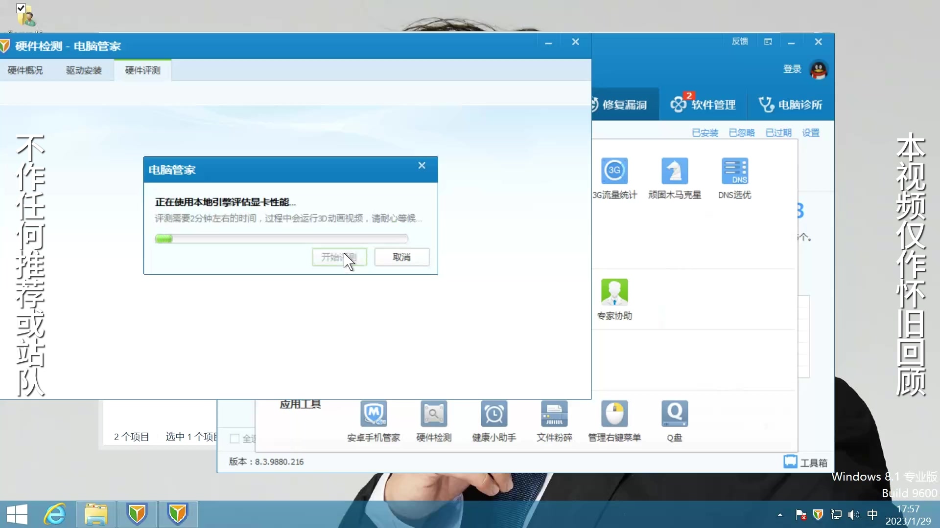The width and height of the screenshot is (940, 528).
Task: Click the Action Center flag tray icon
Action: (801, 515)
